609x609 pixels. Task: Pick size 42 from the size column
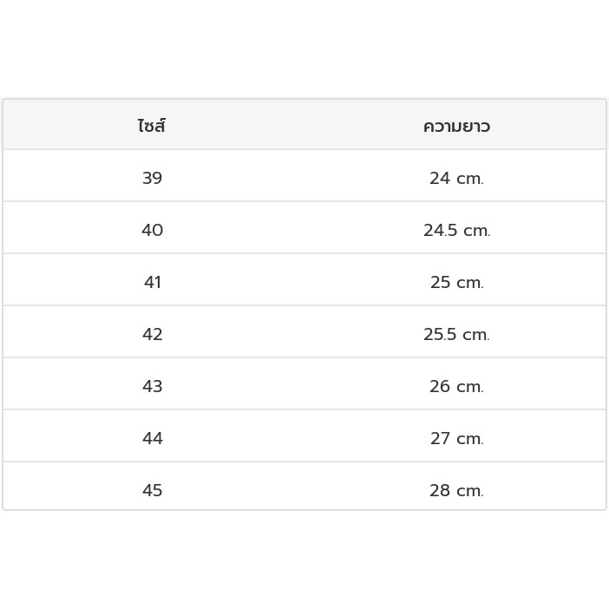152,335
